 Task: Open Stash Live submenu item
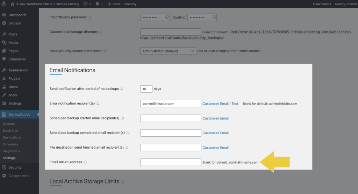pos(10,130)
